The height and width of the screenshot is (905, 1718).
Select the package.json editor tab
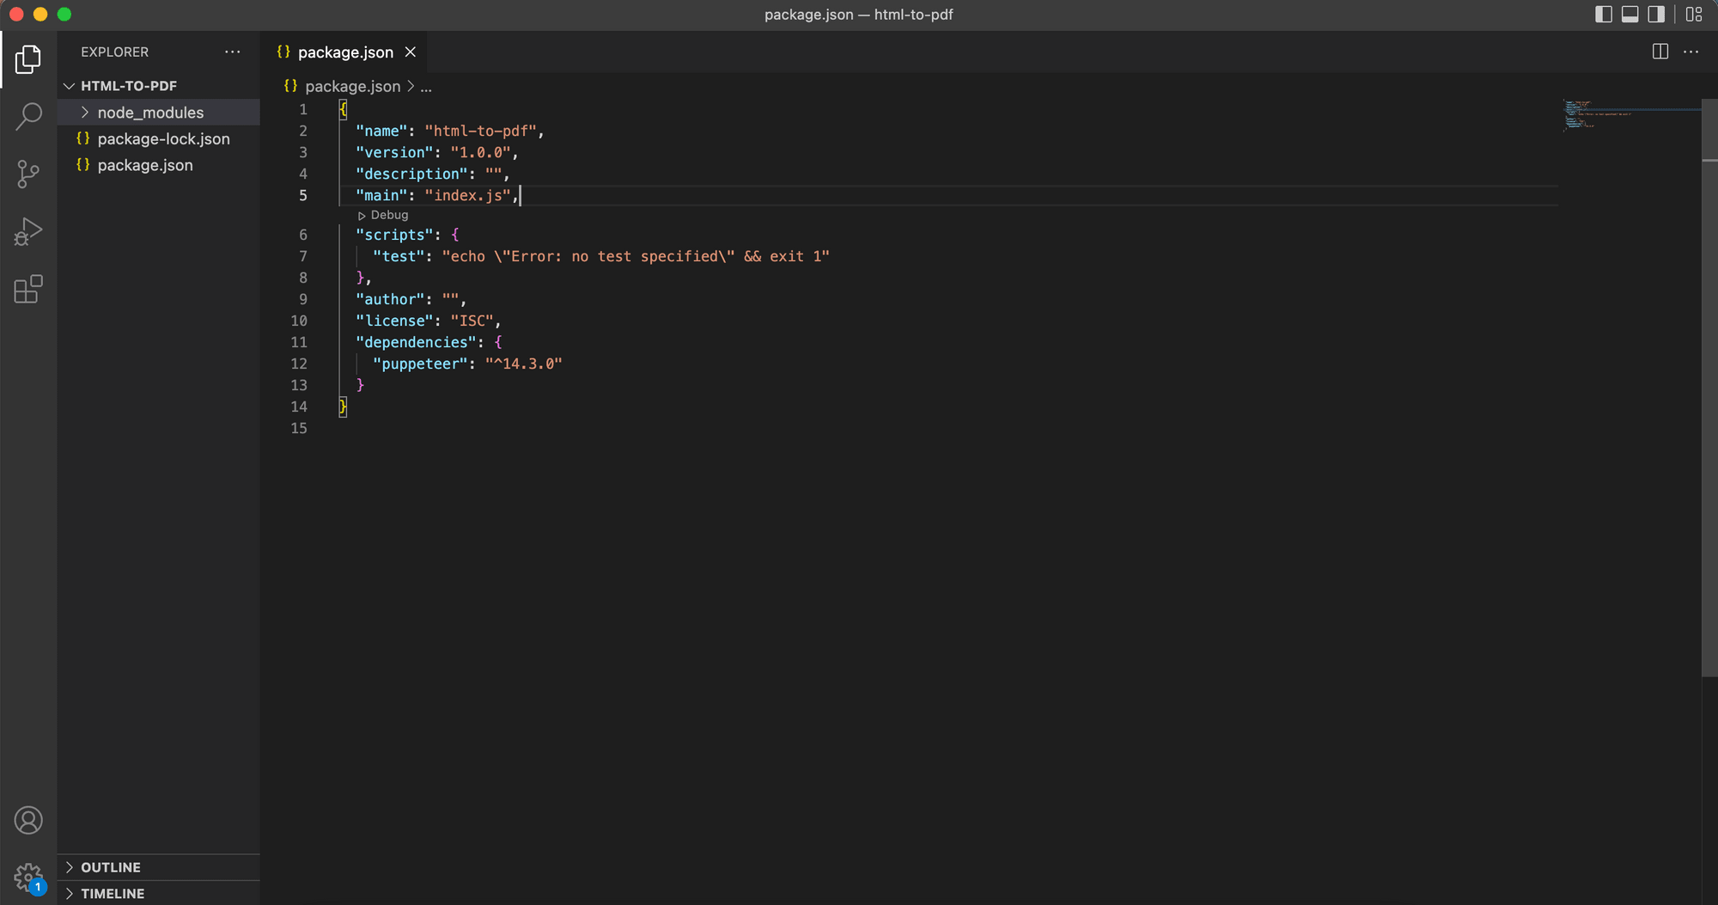pyautogui.click(x=344, y=52)
